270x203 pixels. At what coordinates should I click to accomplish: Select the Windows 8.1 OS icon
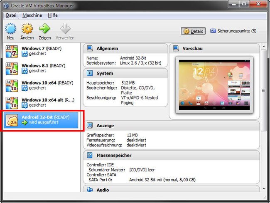pyautogui.click(x=12, y=69)
